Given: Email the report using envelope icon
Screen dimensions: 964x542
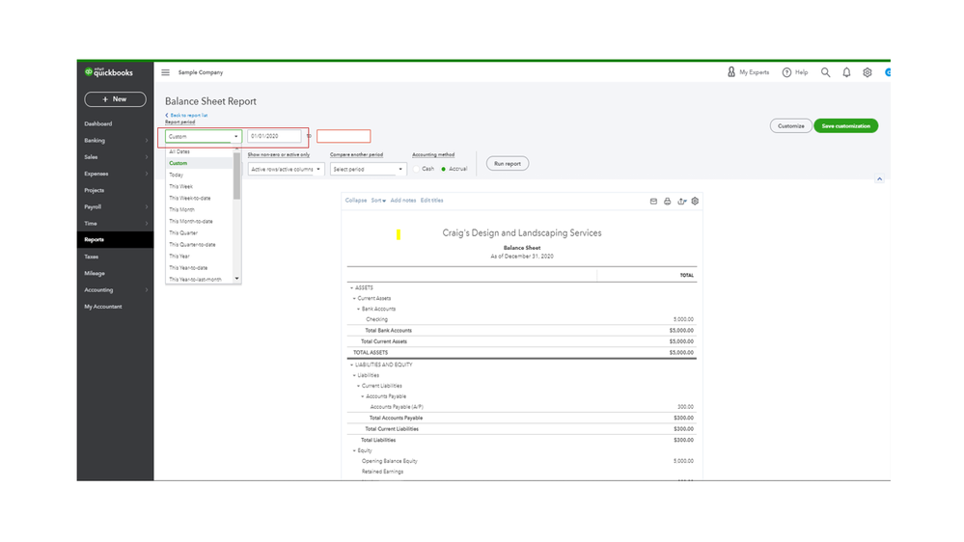Looking at the screenshot, I should tap(653, 202).
